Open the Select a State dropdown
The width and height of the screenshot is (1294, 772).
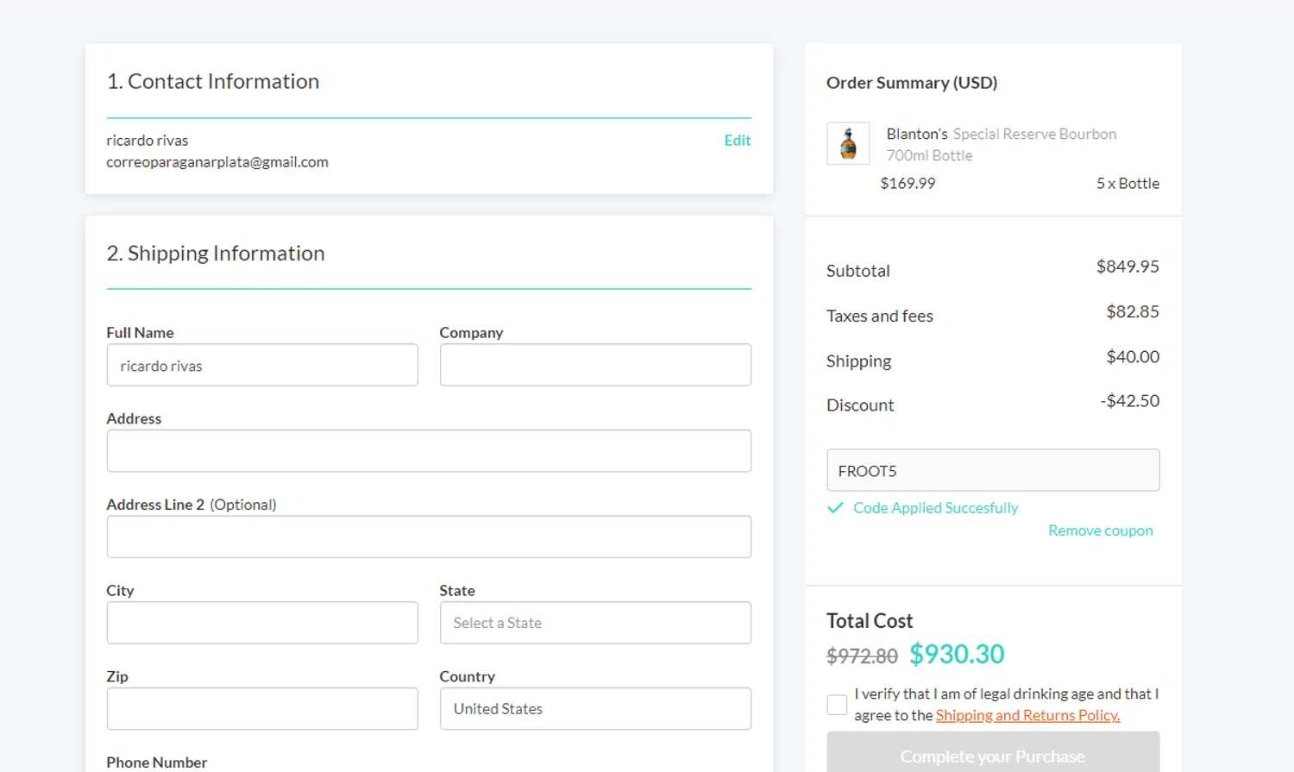click(595, 623)
